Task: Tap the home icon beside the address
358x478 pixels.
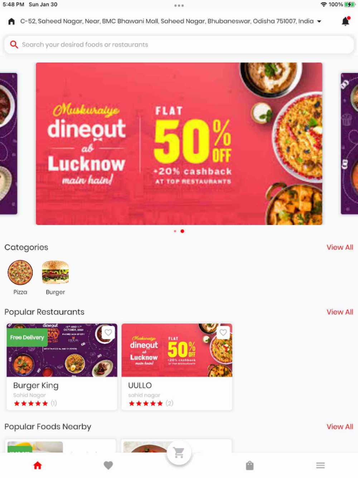Action: click(11, 21)
